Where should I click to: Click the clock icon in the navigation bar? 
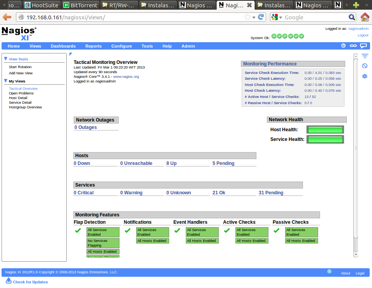coord(343,46)
